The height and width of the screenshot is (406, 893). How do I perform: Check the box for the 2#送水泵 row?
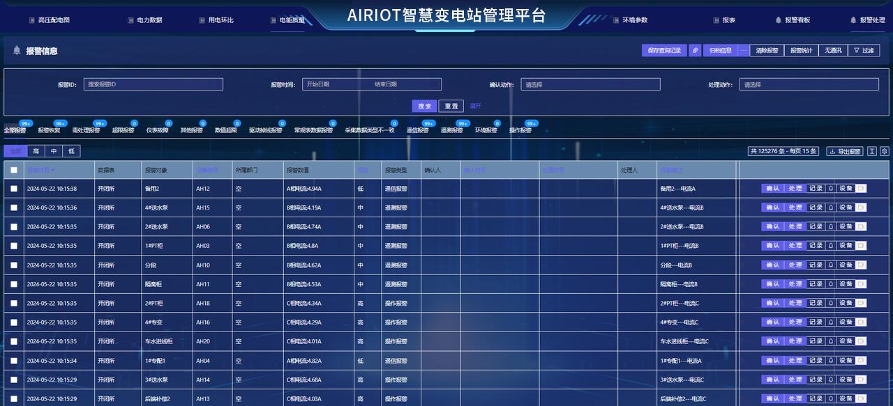(14, 226)
